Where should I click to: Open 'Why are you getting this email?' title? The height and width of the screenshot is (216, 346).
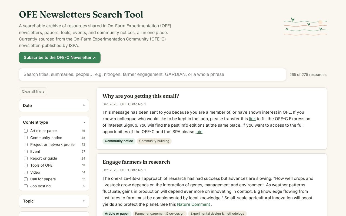(141, 96)
